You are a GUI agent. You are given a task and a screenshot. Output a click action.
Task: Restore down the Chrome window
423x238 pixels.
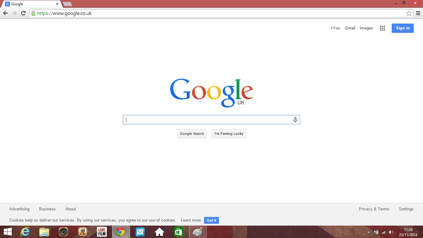click(404, 3)
